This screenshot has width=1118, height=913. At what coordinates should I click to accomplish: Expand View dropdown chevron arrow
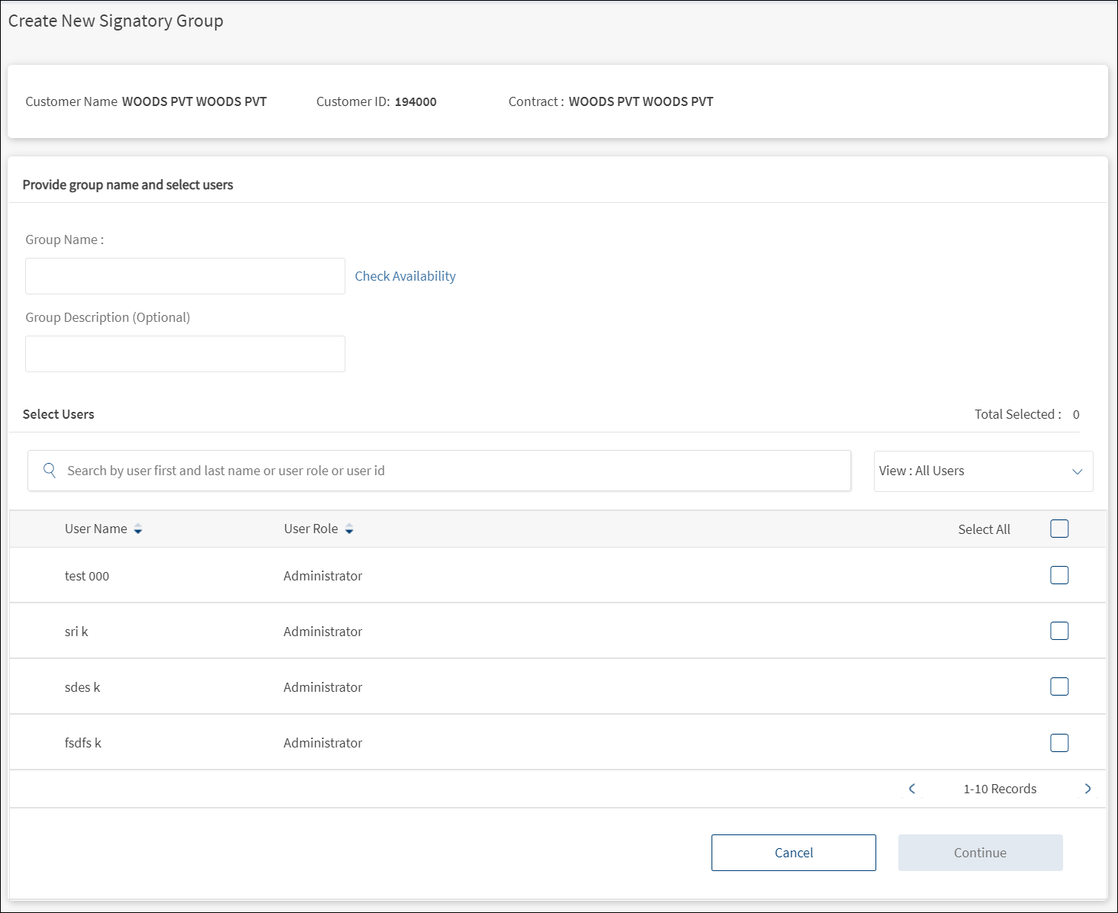tap(1078, 471)
